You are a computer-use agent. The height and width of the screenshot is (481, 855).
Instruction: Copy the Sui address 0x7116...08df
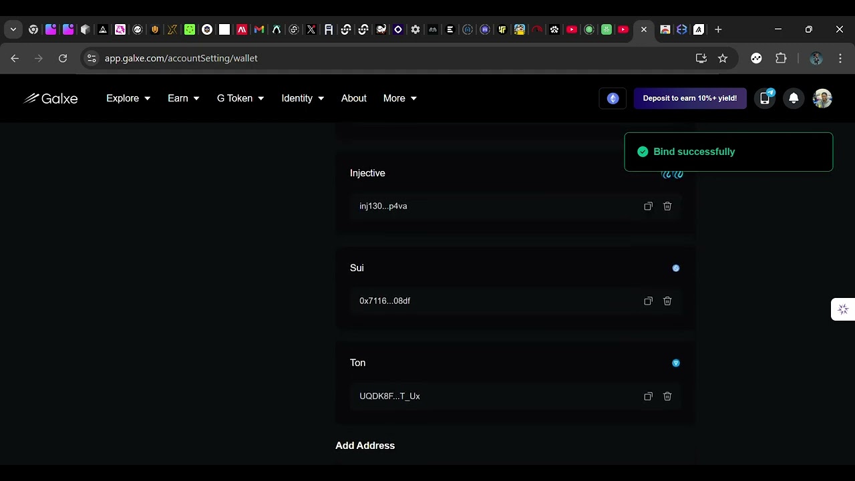648,301
